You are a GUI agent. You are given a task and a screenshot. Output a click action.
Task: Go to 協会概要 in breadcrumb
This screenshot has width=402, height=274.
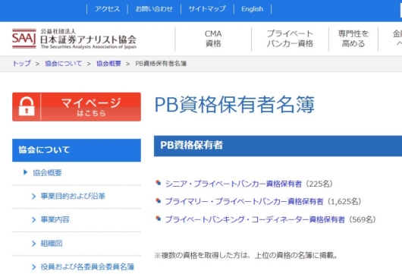[108, 63]
